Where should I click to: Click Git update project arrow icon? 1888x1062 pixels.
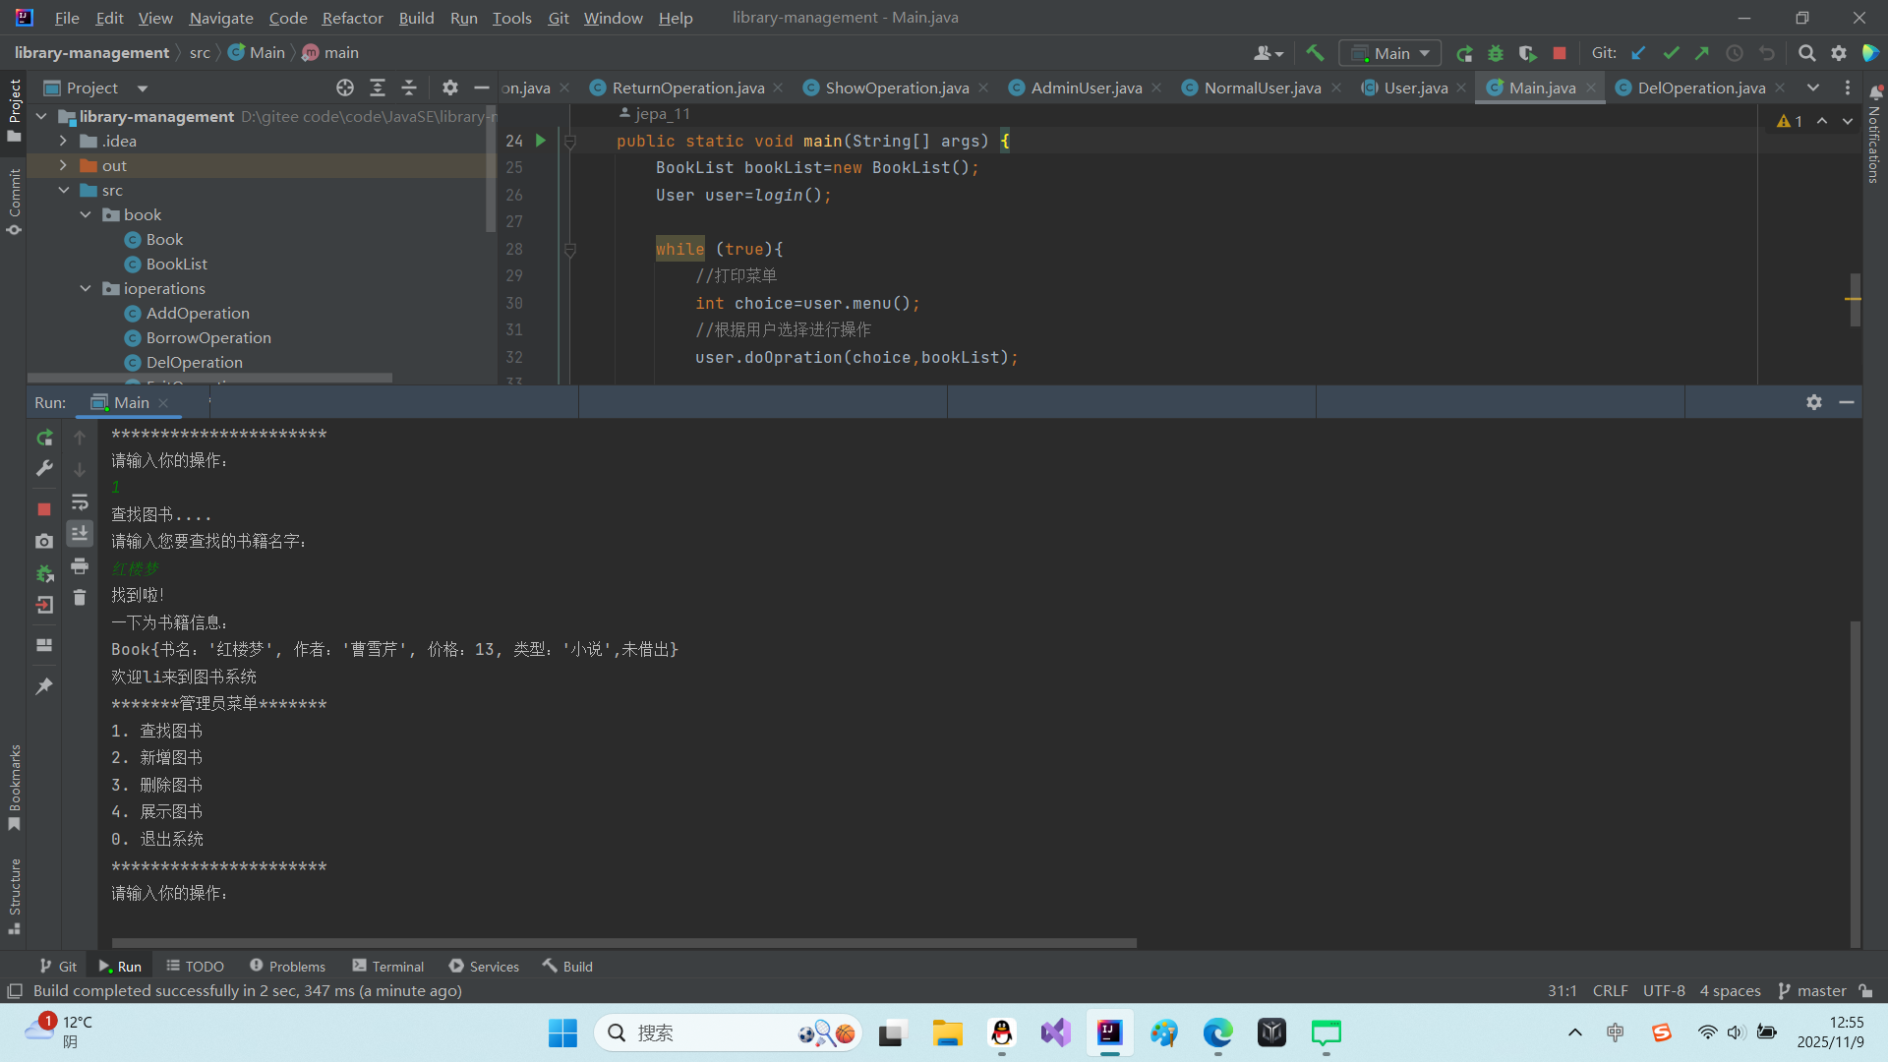(x=1638, y=53)
